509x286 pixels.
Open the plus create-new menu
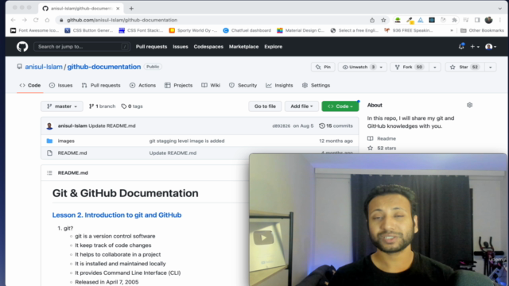click(x=475, y=47)
